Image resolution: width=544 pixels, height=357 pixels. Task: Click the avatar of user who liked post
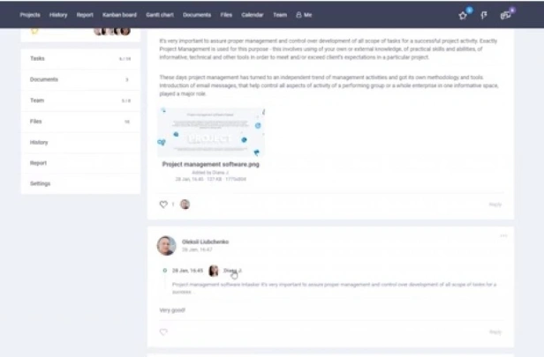pyautogui.click(x=185, y=205)
